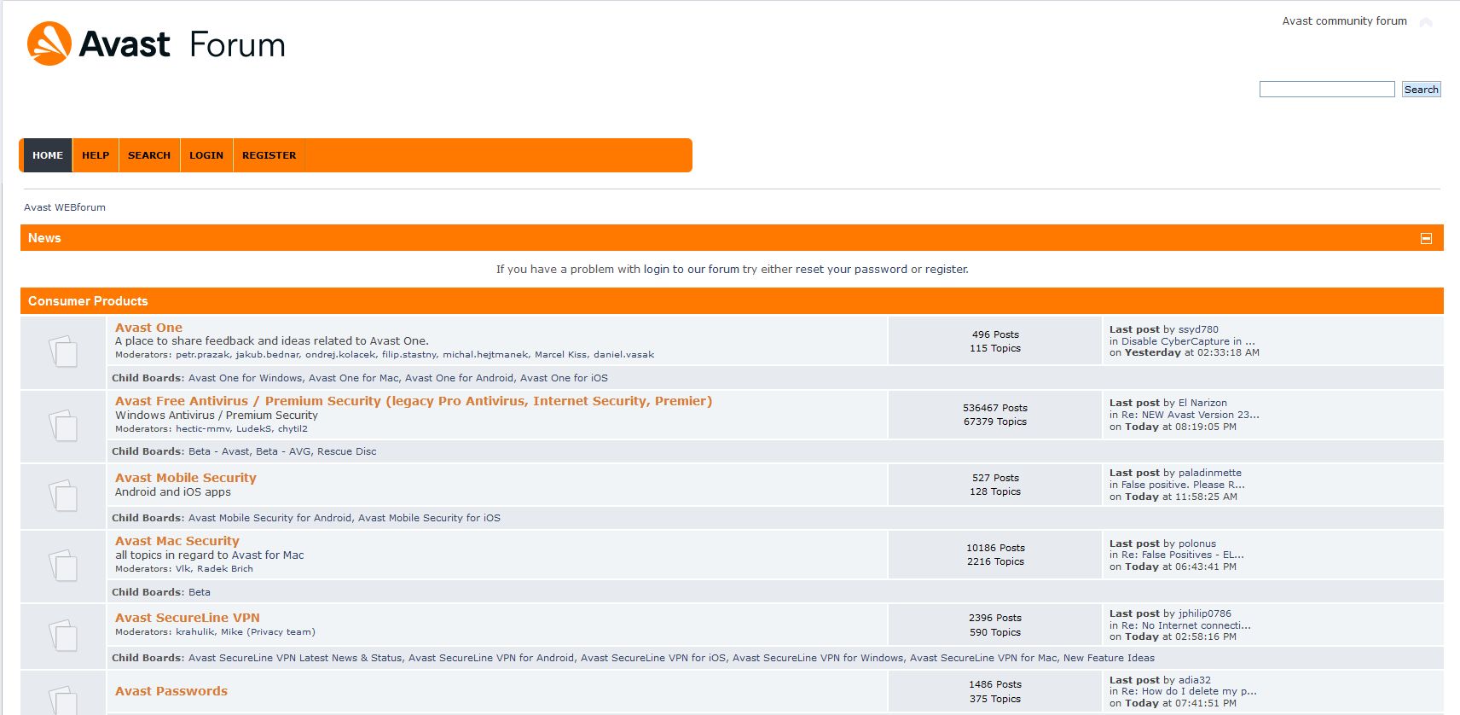Click the Avast Passwords board icon
Screen dimensions: 1460x715
click(x=63, y=700)
